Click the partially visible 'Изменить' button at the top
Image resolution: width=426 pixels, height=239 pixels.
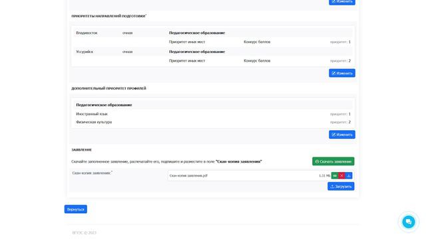341,2
